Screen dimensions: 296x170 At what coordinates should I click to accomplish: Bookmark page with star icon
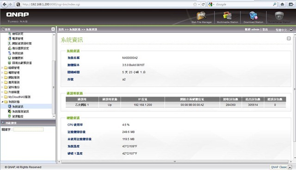click(x=195, y=4)
